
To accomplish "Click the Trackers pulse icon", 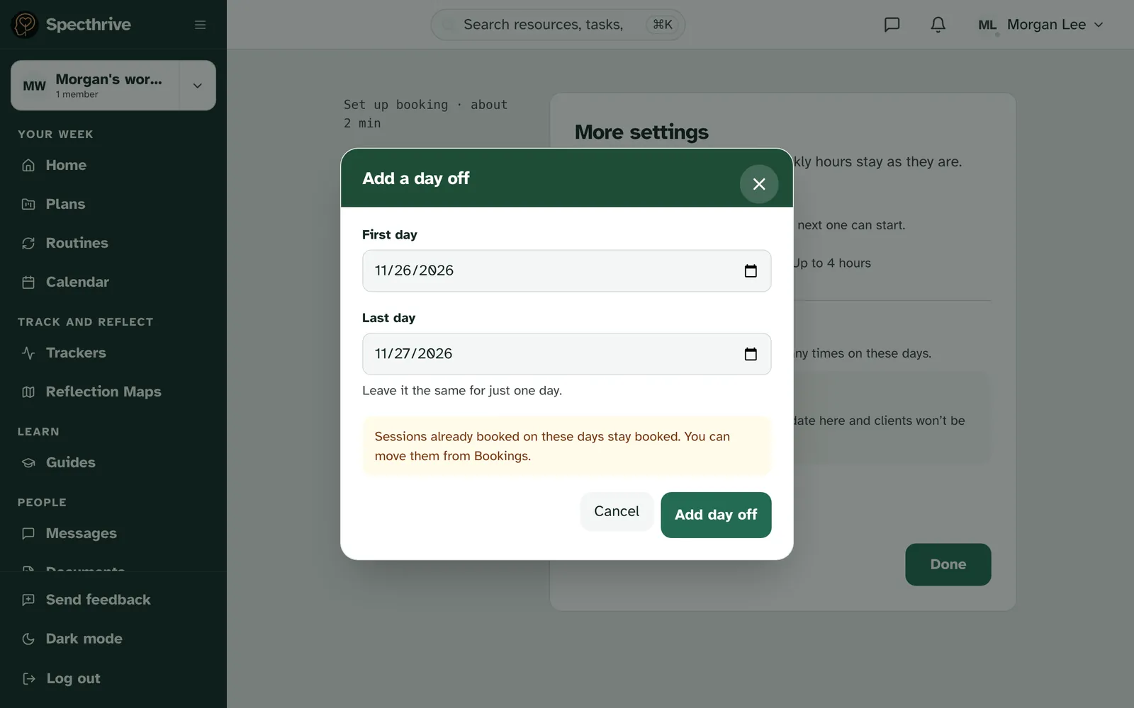I will tap(28, 353).
